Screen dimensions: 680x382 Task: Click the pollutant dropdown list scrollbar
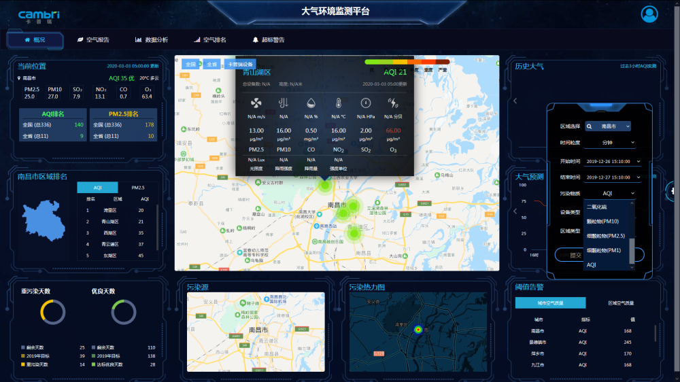(x=632, y=250)
